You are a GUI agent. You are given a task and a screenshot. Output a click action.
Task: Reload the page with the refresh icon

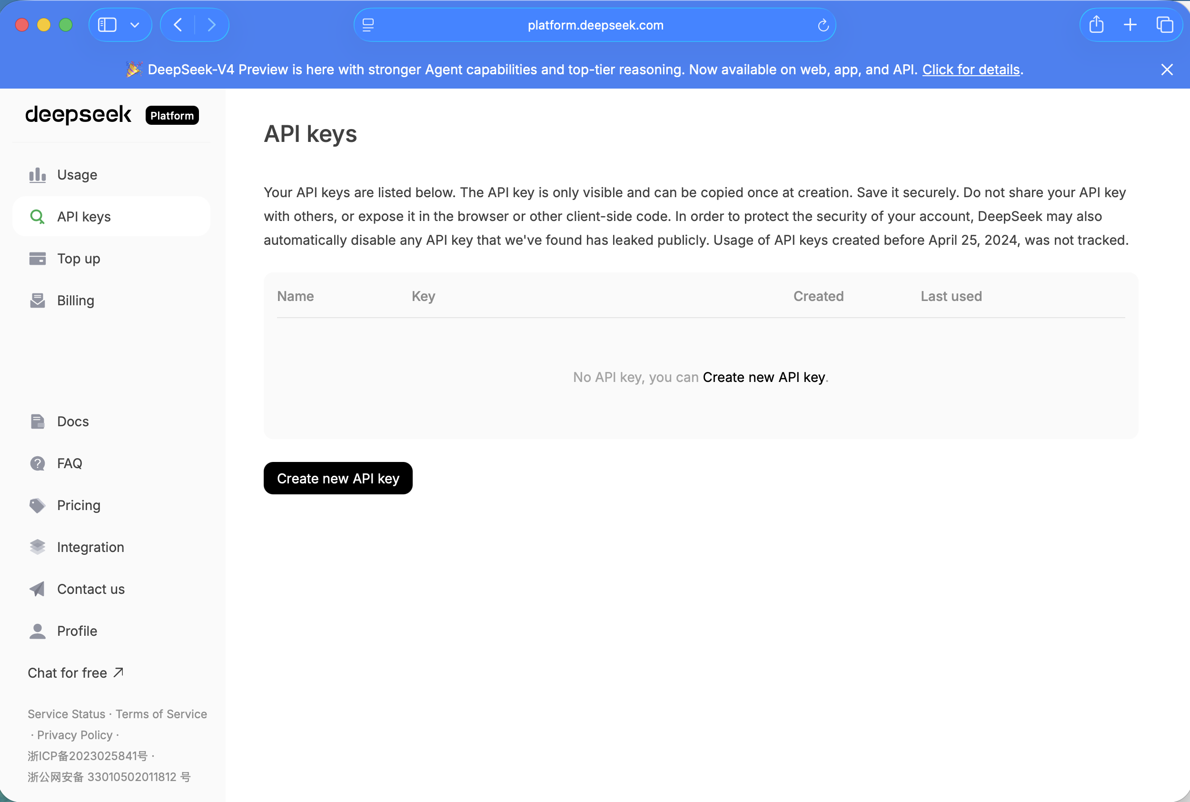[823, 25]
